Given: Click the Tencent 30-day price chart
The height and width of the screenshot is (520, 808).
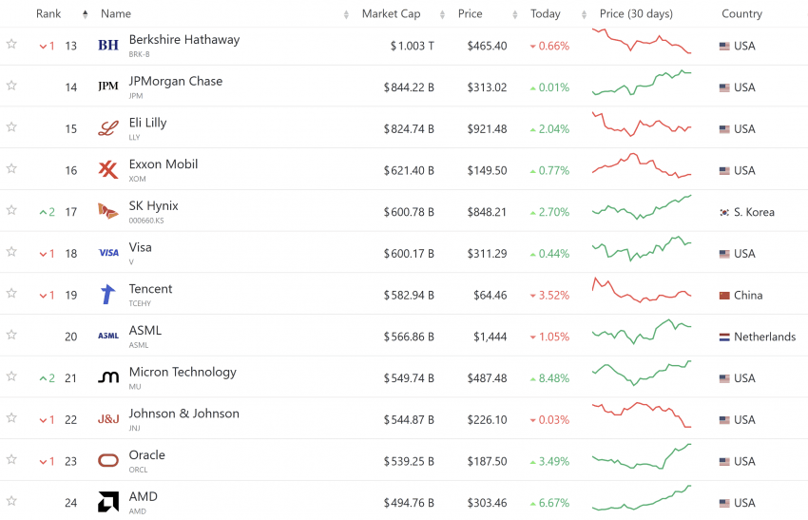Looking at the screenshot, I should 642,290.
